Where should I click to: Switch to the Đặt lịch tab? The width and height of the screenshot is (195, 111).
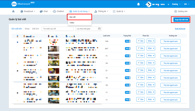36,29
